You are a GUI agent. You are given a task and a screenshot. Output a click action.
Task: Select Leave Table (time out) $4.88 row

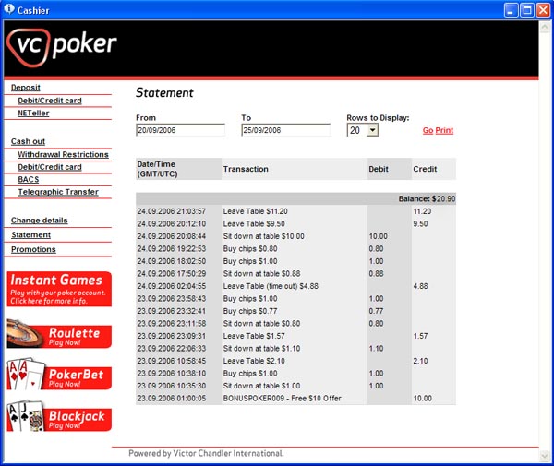[295, 286]
